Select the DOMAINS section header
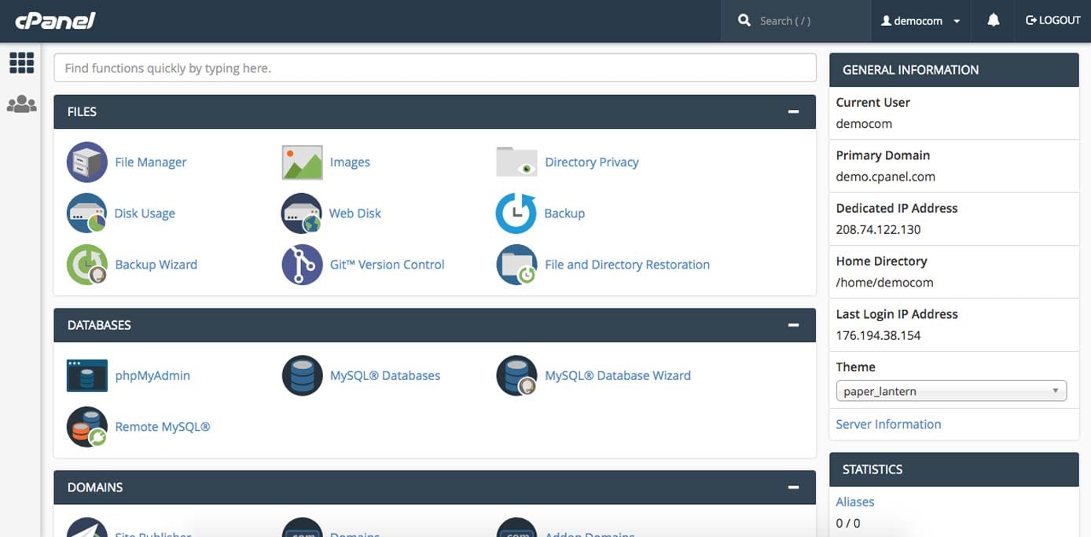This screenshot has width=1091, height=537. coord(435,488)
